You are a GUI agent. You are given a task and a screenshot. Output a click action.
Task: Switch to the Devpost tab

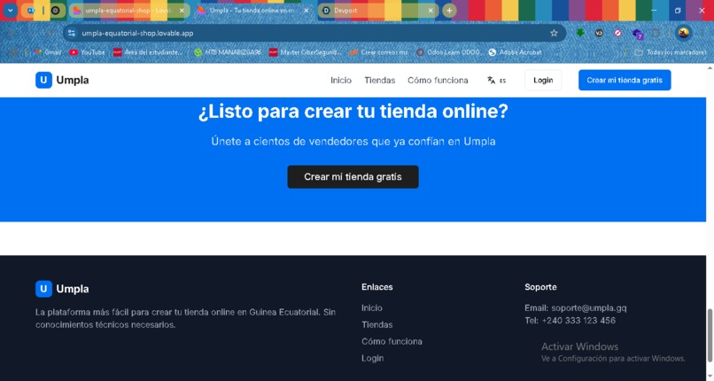click(378, 10)
